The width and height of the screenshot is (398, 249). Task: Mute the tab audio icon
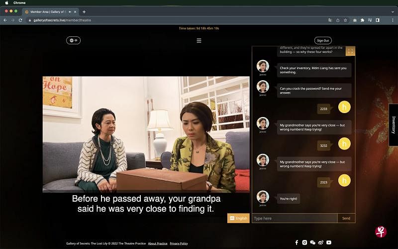pyautogui.click(x=70, y=11)
